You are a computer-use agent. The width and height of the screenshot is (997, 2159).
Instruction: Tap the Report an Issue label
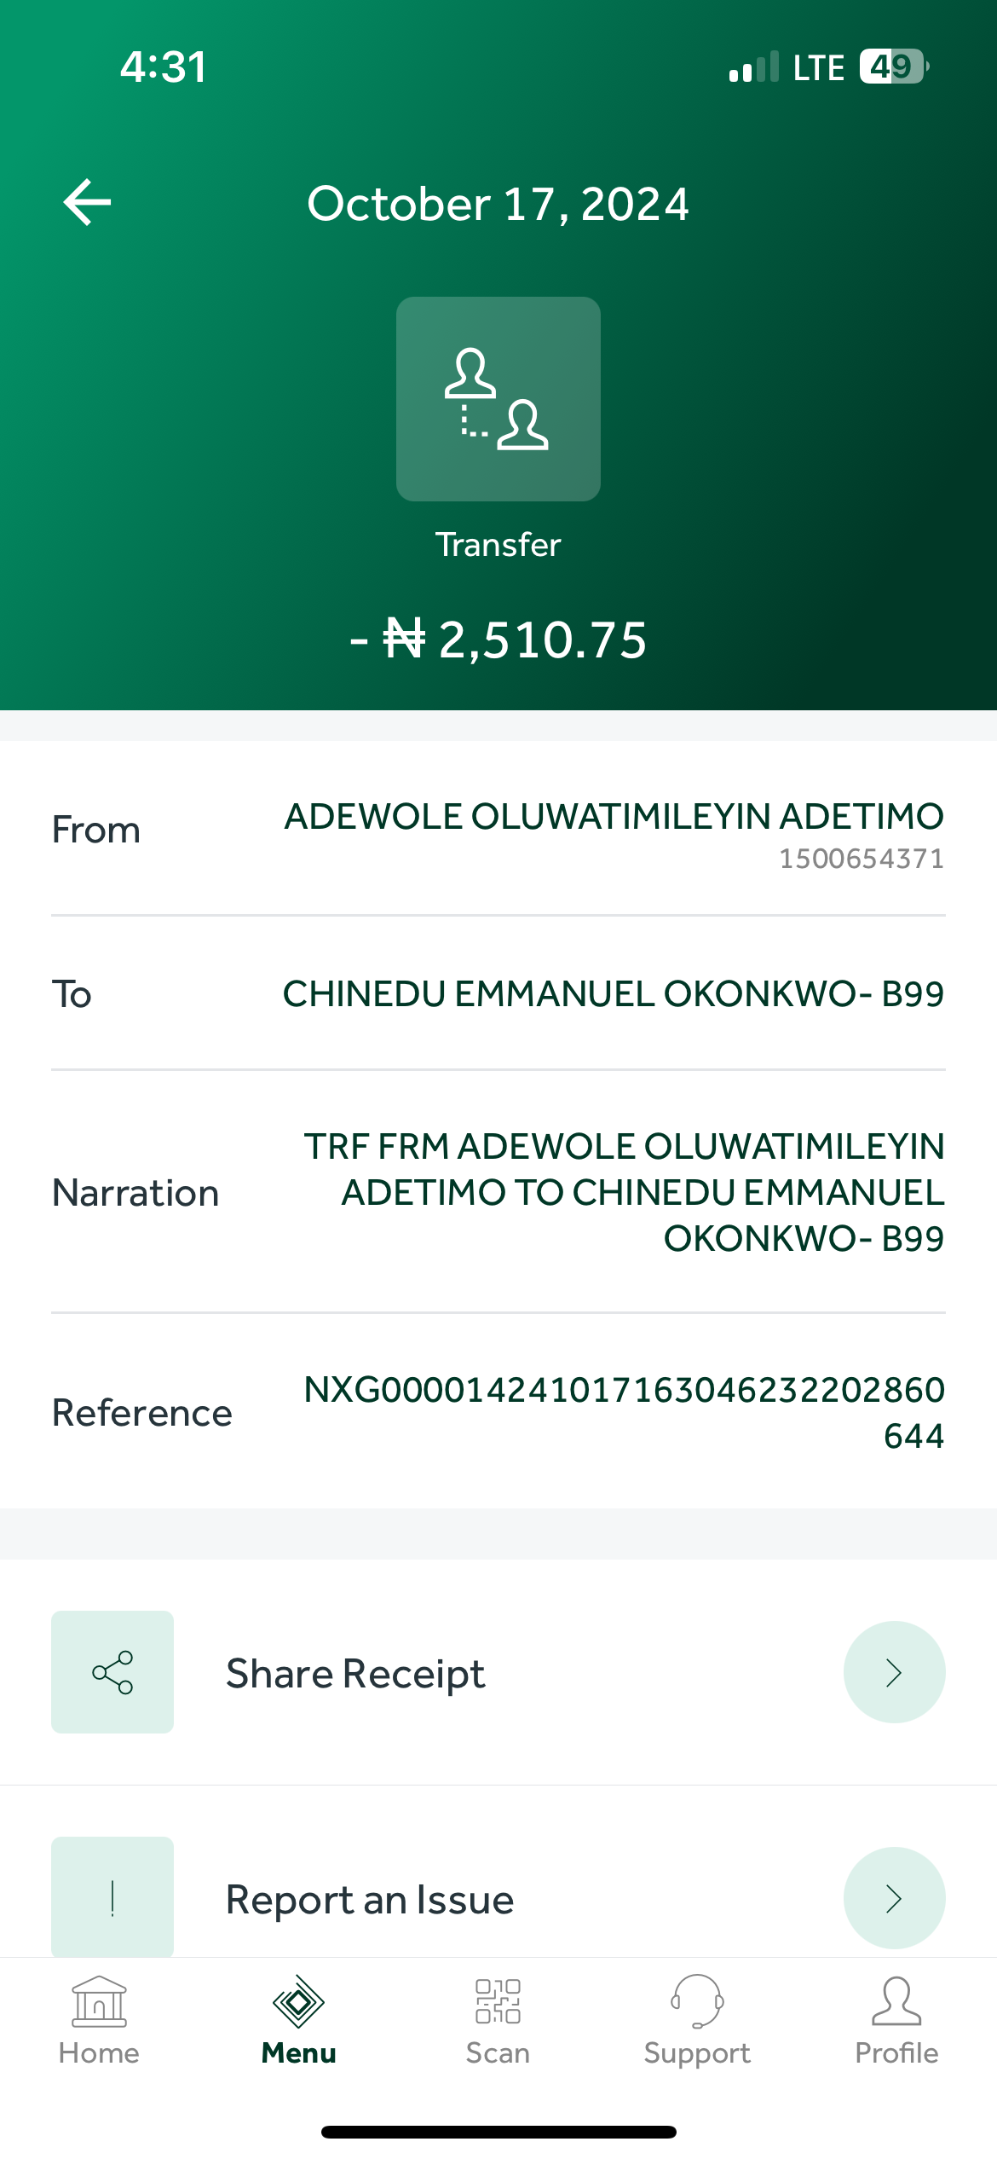tap(370, 1900)
